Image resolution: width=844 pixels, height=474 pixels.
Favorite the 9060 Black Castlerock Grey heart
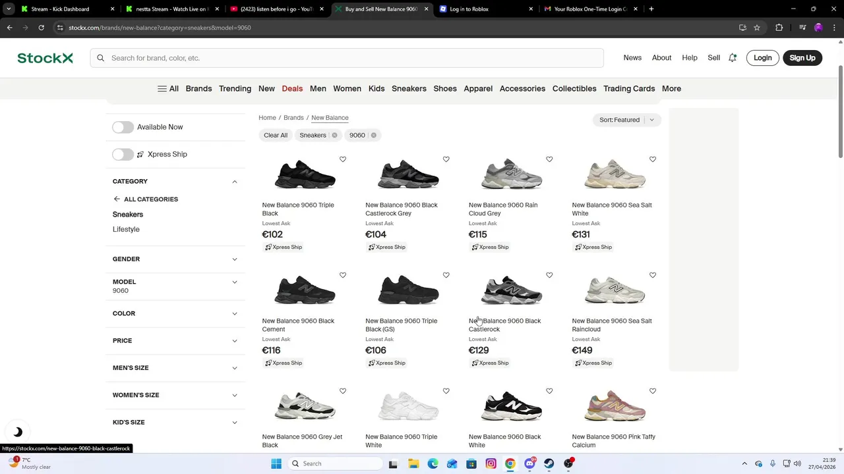click(446, 159)
